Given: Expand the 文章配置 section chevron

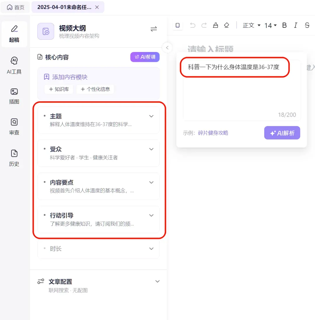Looking at the screenshot, I should pyautogui.click(x=157, y=281).
